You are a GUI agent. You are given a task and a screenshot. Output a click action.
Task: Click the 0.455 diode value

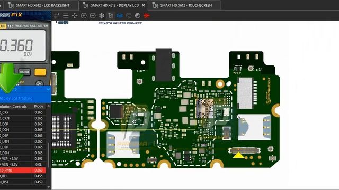click(39, 176)
